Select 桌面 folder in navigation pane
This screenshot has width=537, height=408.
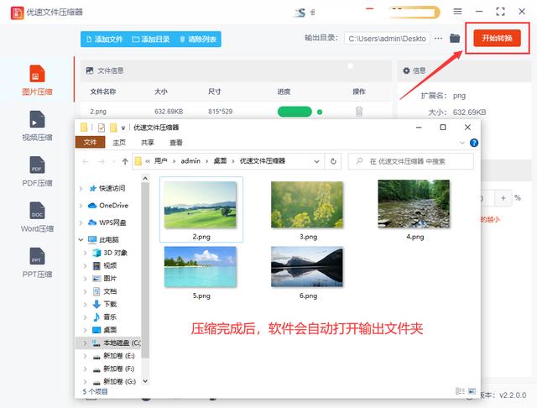point(110,330)
